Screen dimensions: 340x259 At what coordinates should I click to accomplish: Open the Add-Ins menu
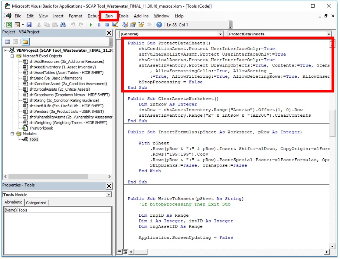tap(141, 16)
